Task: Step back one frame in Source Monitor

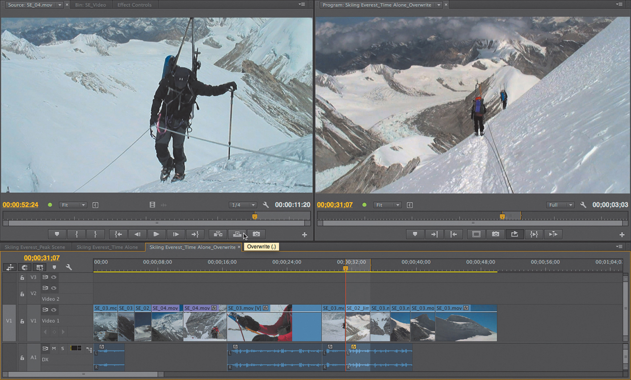Action: point(137,234)
